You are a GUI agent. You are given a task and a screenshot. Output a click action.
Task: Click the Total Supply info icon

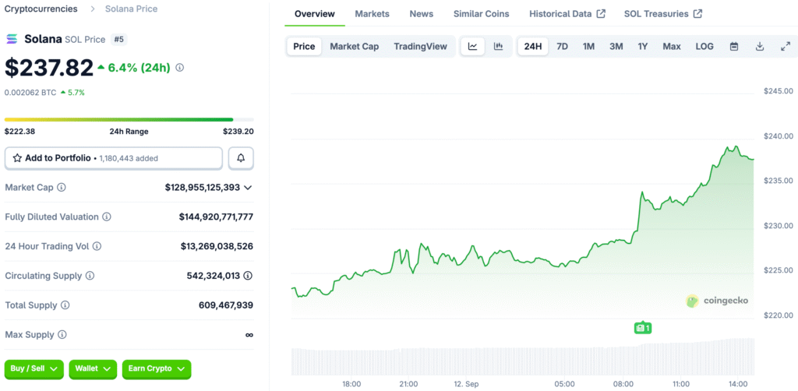tap(65, 305)
